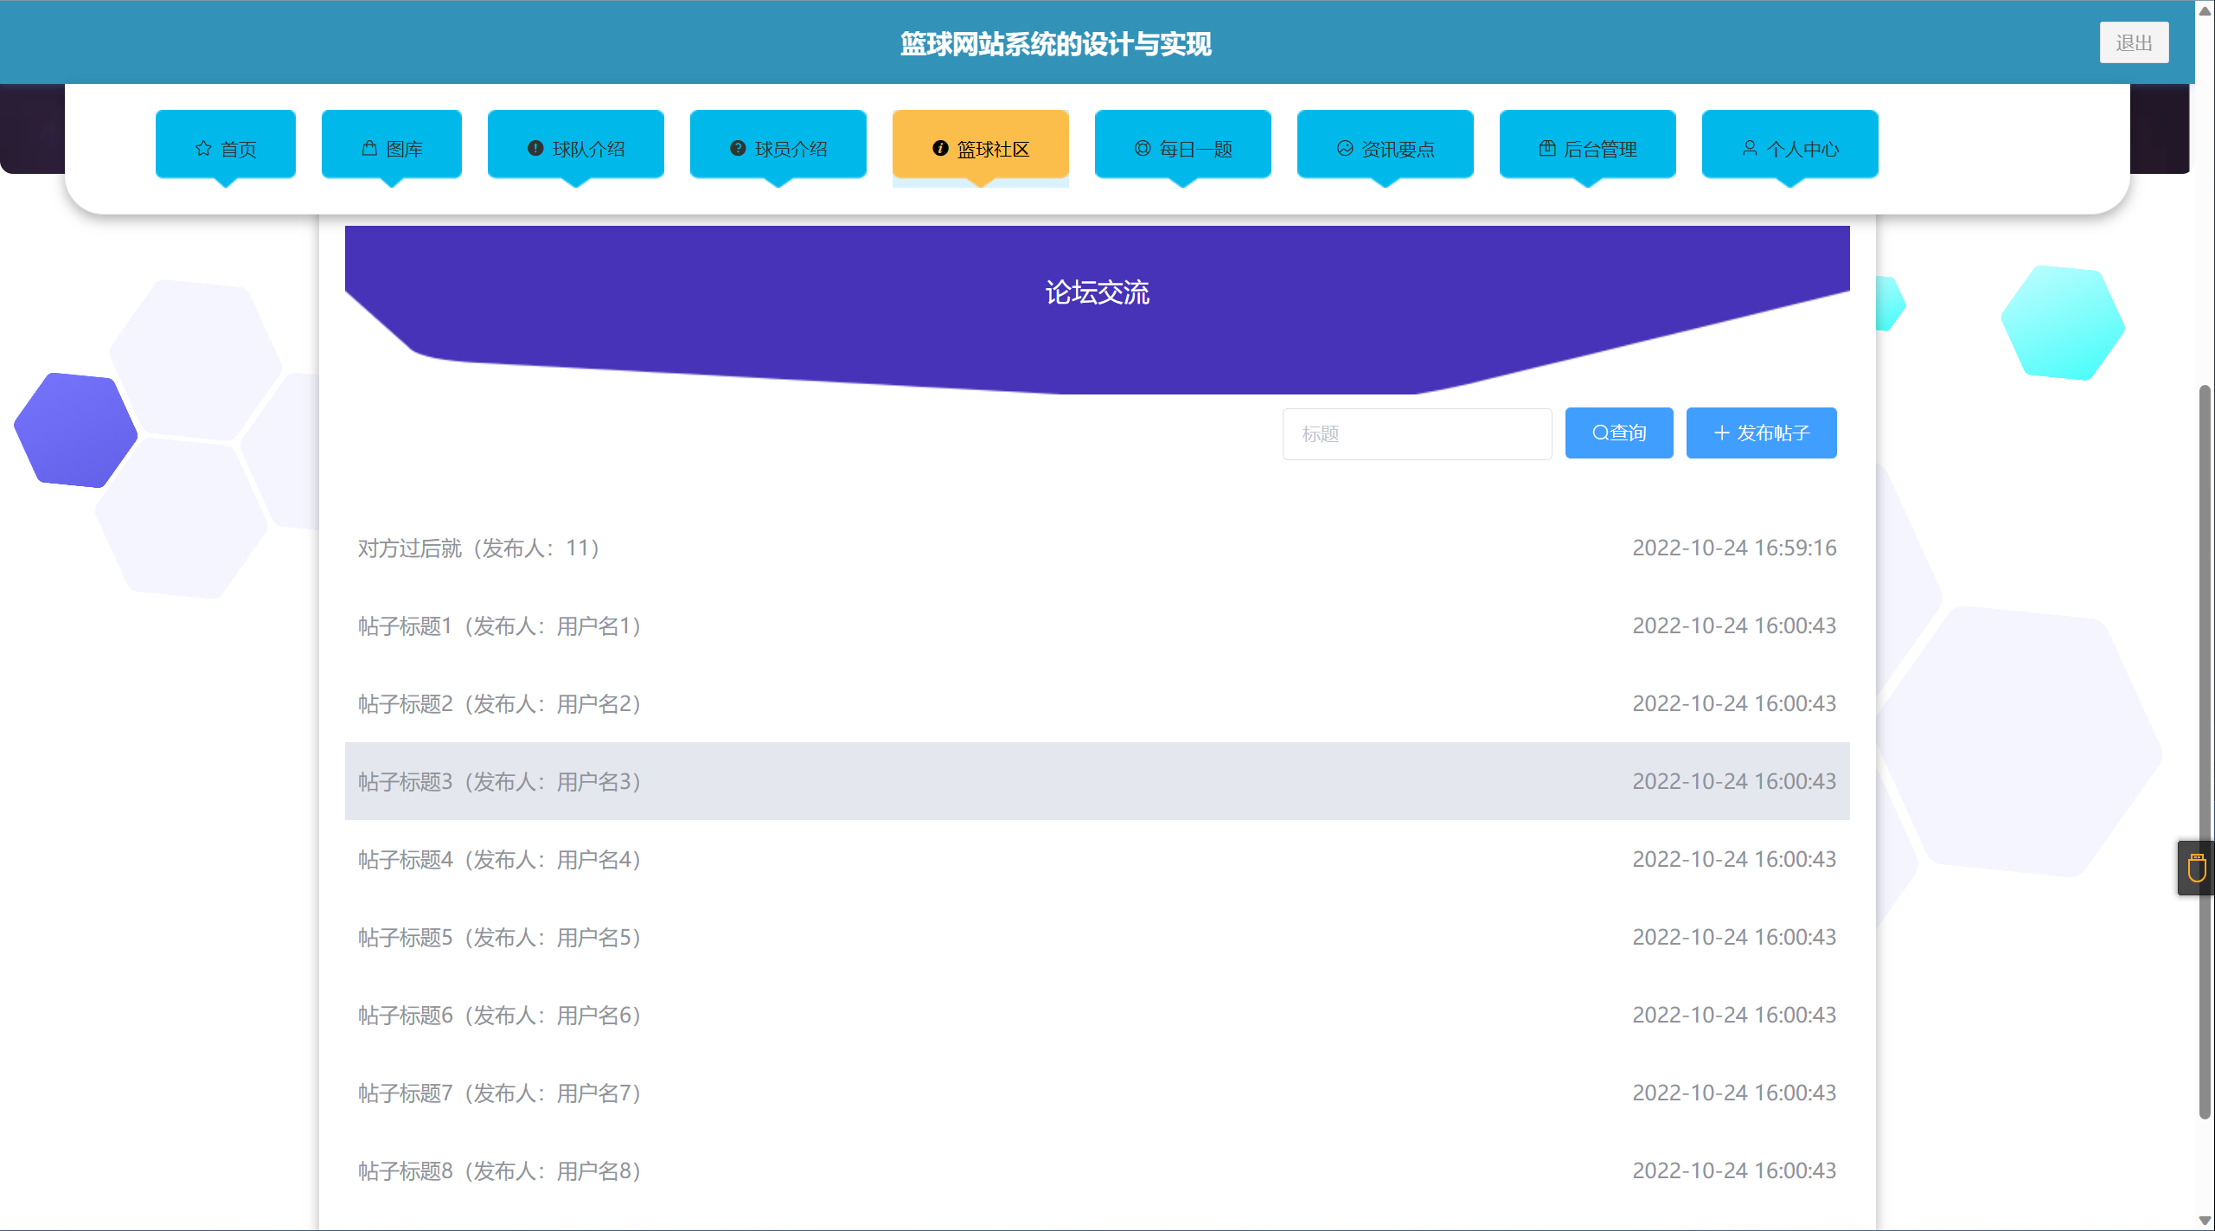Open the post 帖子标题8 by 用户名8
Viewport: 2215px width, 1231px height.
pyautogui.click(x=1097, y=1170)
